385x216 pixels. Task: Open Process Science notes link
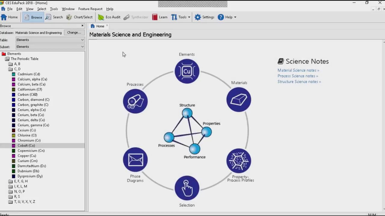298,76
